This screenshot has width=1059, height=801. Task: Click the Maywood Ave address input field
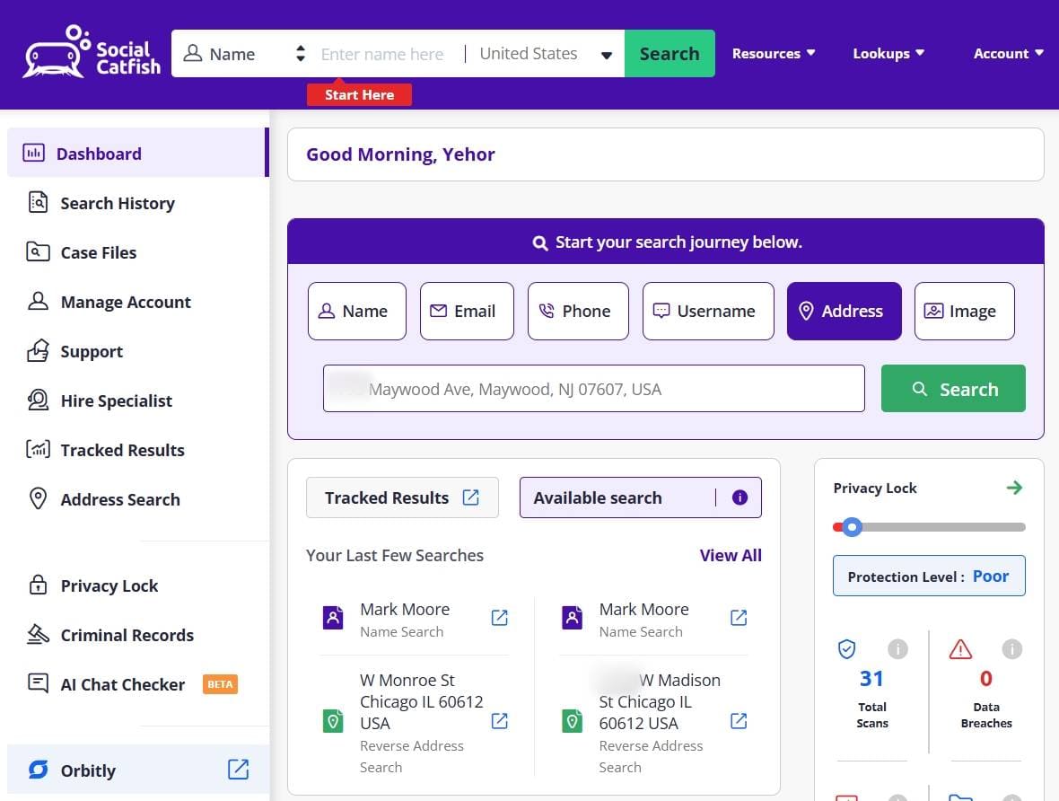click(593, 389)
